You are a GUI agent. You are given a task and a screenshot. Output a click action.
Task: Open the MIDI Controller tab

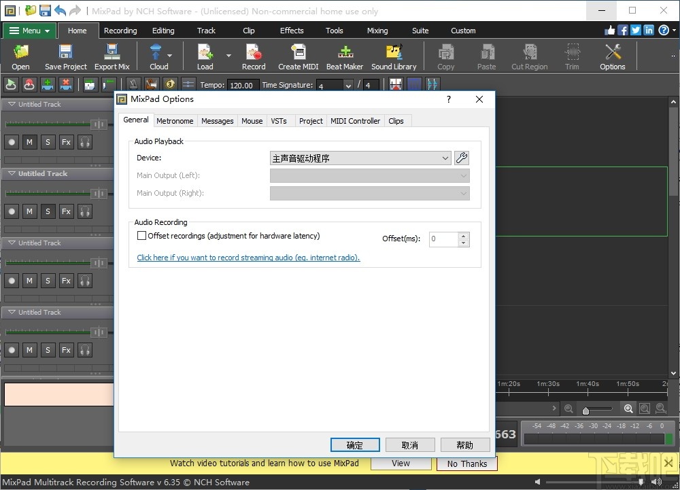[355, 121]
